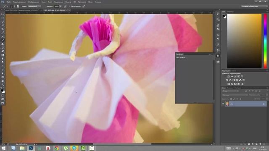Open the painting Mode dropdown
Image resolution: width=269 pixels, height=151 pixels.
coord(34,6)
